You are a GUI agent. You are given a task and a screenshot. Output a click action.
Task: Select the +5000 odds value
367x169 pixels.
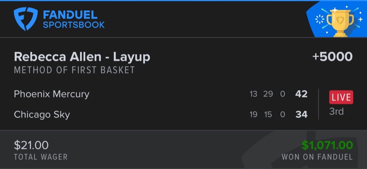pos(332,57)
